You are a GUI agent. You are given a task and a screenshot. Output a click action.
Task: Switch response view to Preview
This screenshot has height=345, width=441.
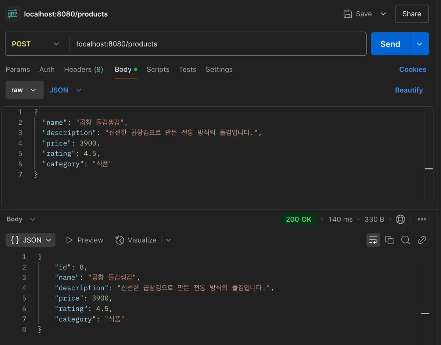85,240
